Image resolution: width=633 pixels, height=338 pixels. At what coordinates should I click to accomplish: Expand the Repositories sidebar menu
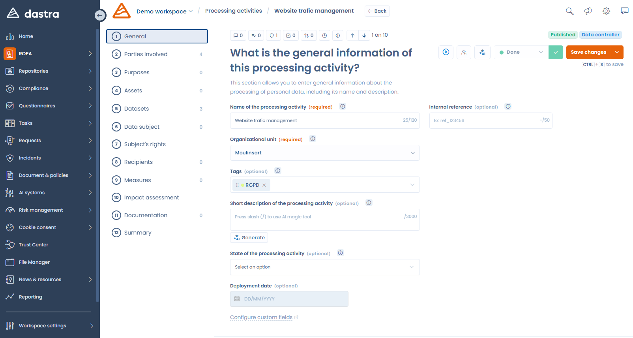click(90, 71)
